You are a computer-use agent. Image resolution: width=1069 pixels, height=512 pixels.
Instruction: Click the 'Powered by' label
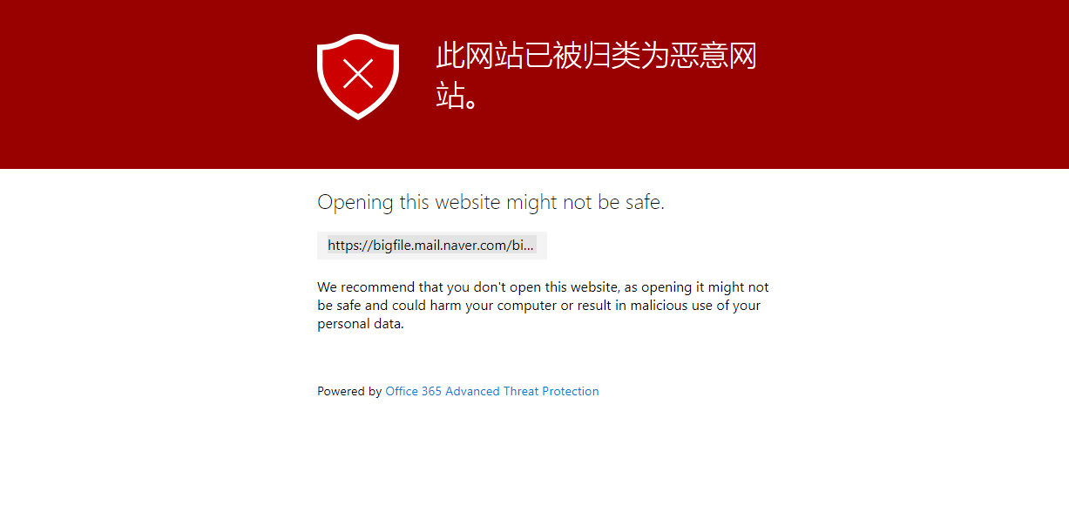(349, 391)
